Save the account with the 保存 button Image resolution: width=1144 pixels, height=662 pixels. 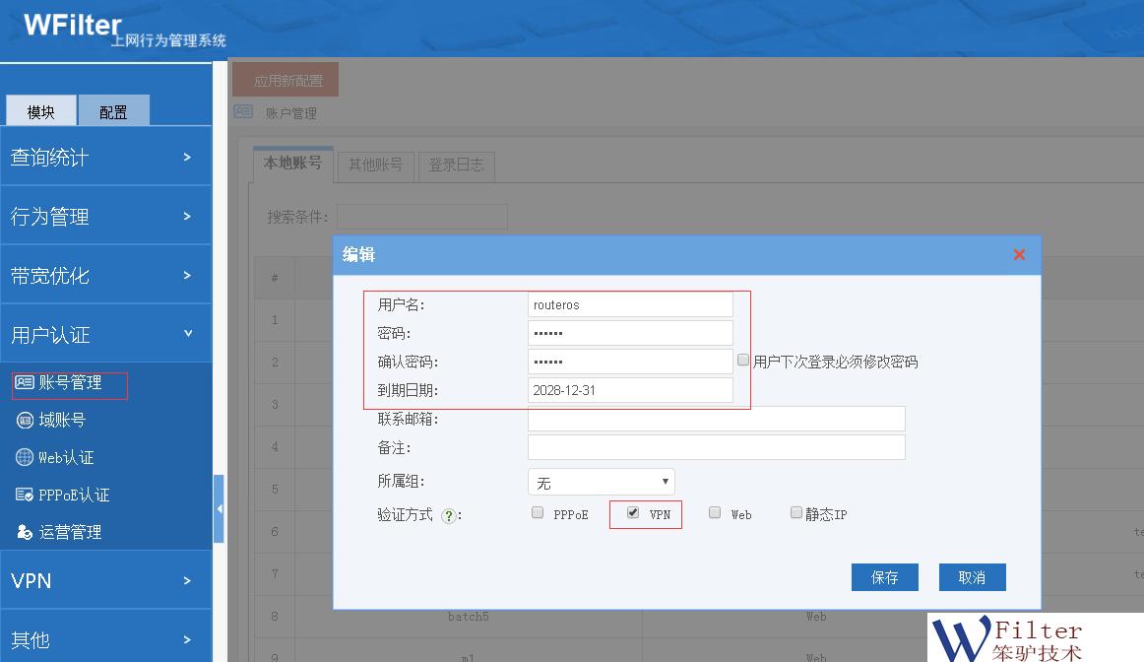tap(883, 577)
